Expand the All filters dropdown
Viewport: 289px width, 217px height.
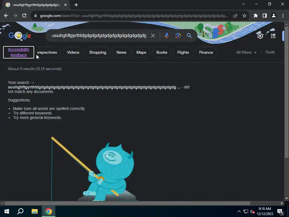(x=246, y=52)
